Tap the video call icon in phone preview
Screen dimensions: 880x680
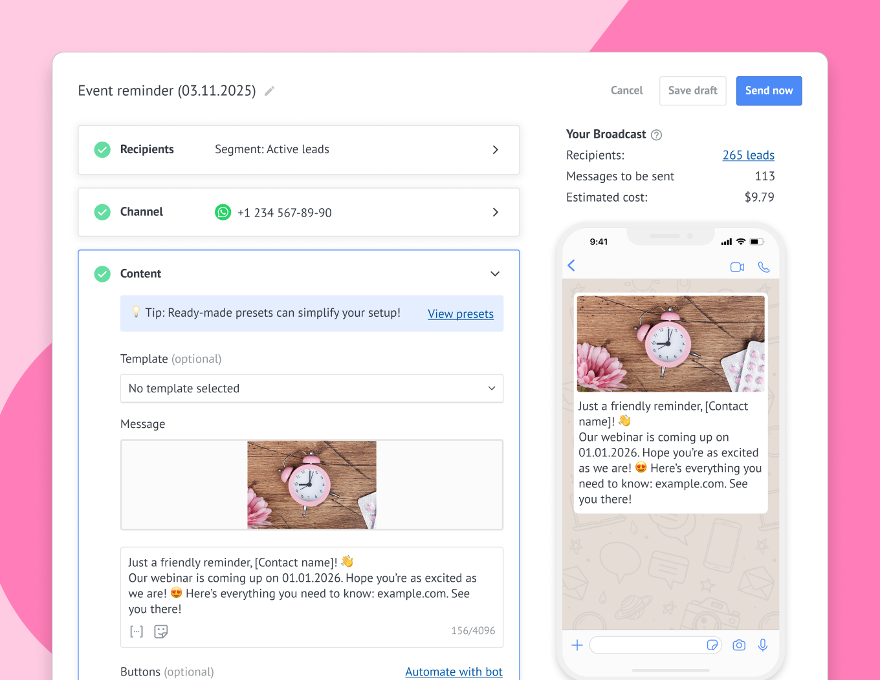point(737,267)
